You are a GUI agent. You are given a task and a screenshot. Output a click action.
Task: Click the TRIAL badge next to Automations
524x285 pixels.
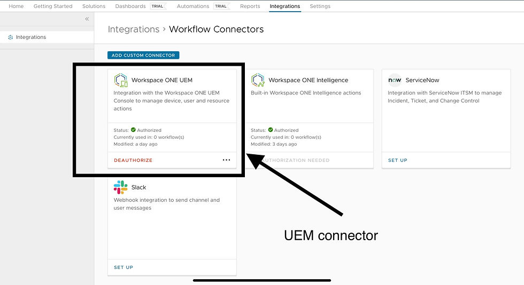(221, 6)
